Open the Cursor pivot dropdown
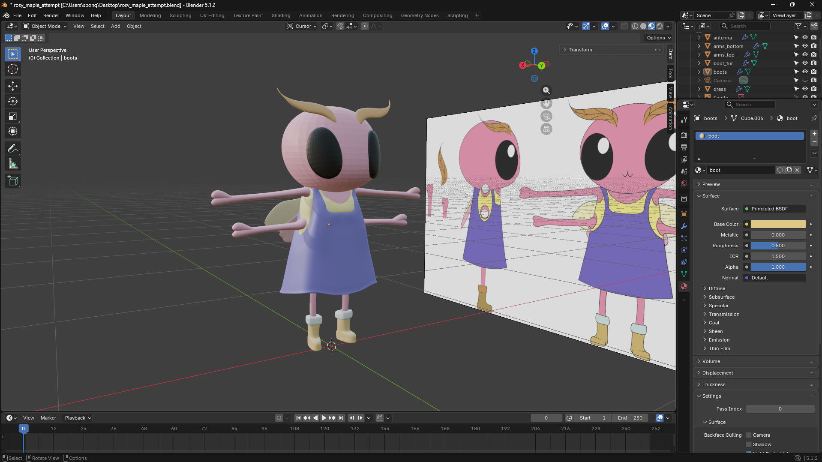The height and width of the screenshot is (462, 822). (302, 26)
